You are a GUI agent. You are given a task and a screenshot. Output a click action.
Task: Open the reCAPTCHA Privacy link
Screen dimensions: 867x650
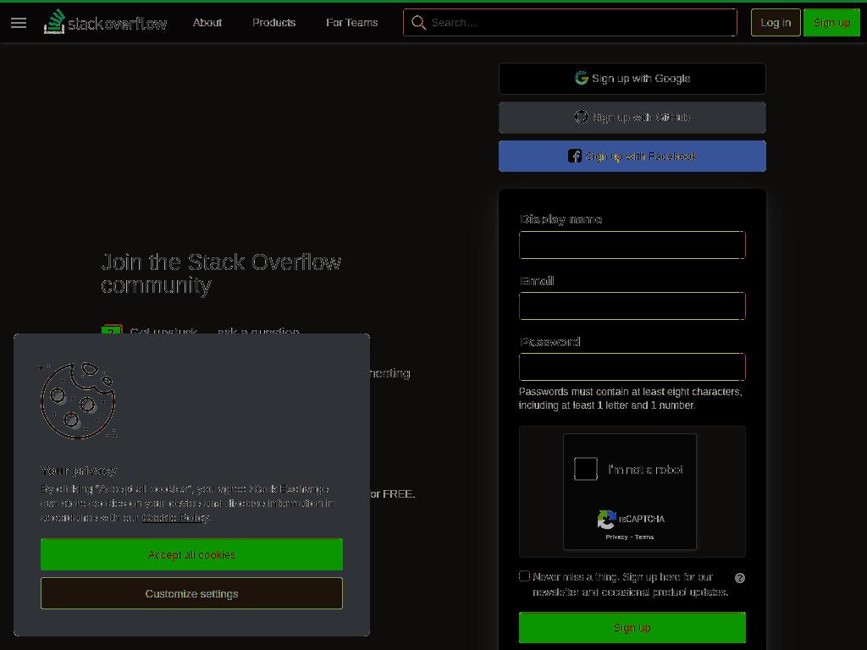click(616, 537)
